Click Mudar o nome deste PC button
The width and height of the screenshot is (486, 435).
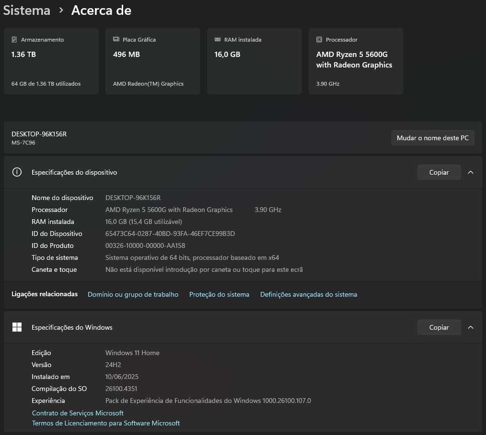pos(433,138)
